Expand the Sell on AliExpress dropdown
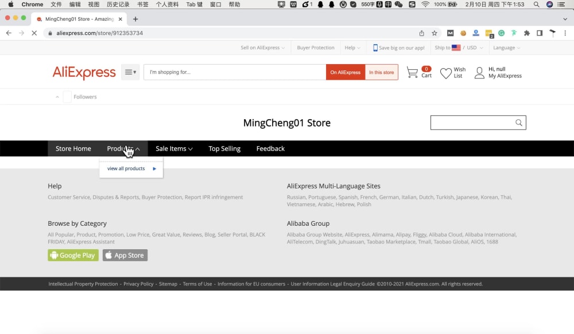Viewport: 574px width, 334px height. 262,48
